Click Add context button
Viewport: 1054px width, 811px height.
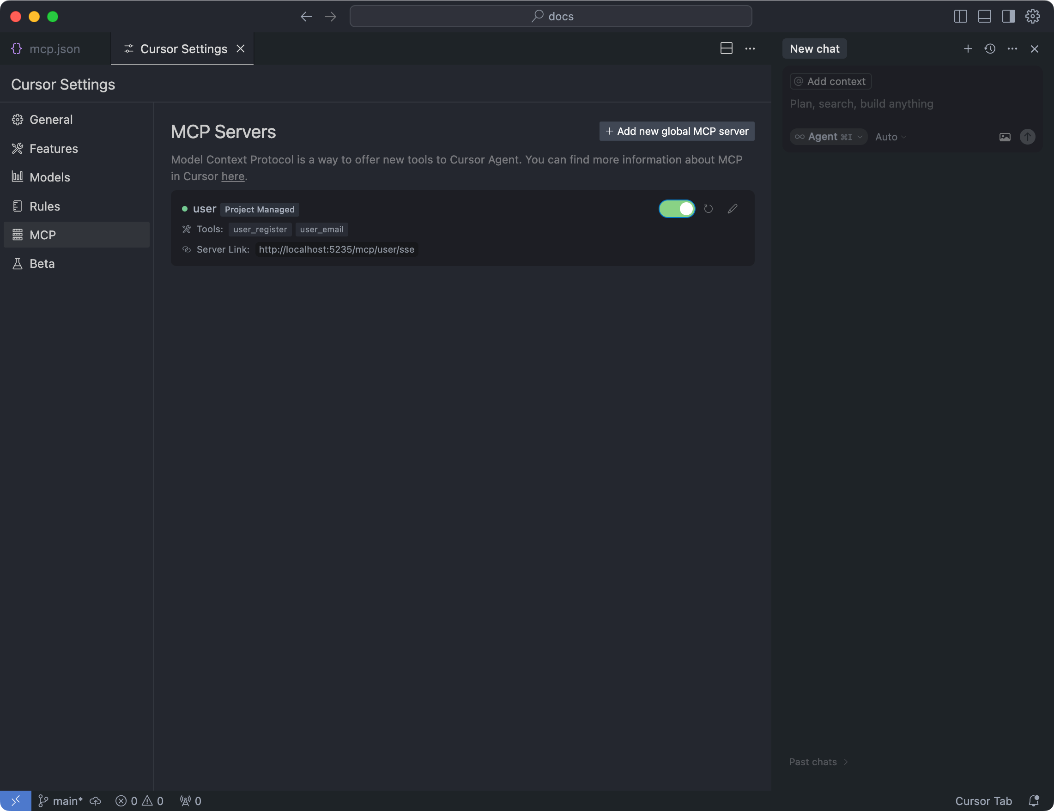830,82
